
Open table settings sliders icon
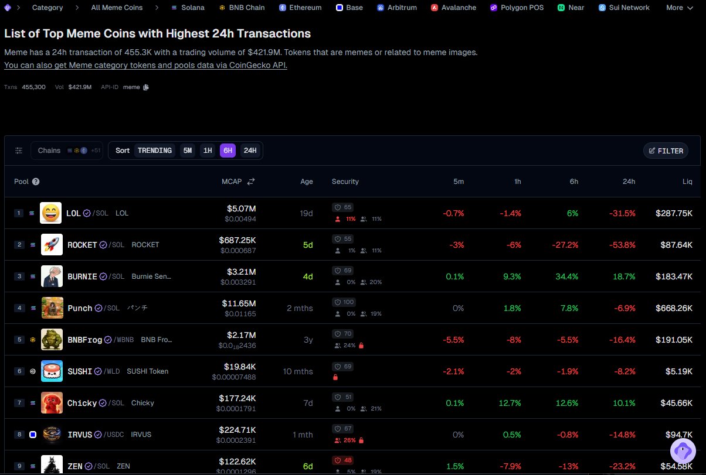[x=19, y=151]
